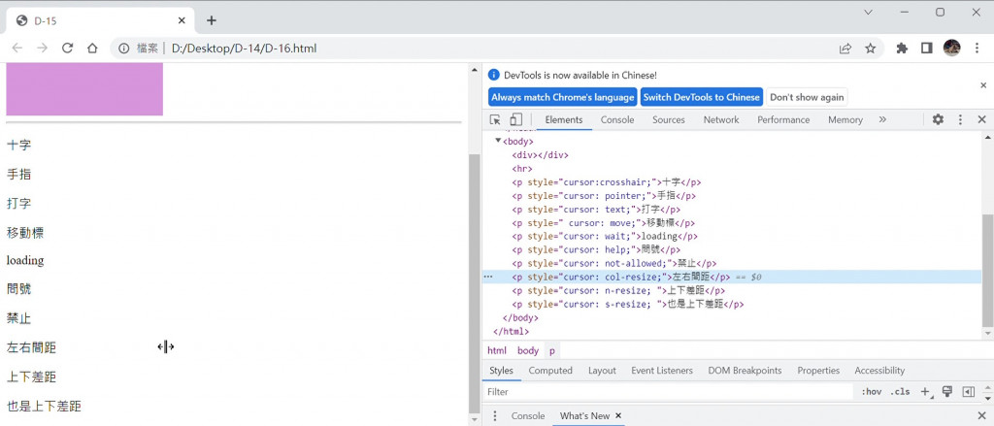Activate the inspect element picker
This screenshot has height=426, width=994.
tap(496, 119)
